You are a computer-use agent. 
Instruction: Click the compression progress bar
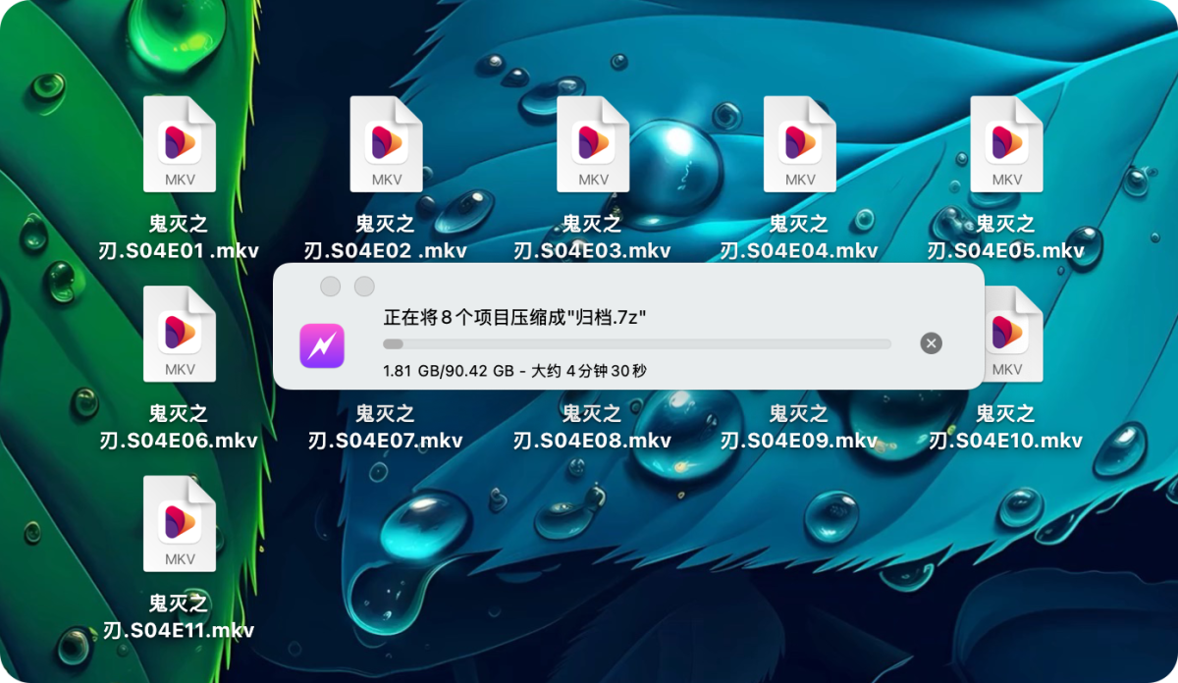(637, 344)
